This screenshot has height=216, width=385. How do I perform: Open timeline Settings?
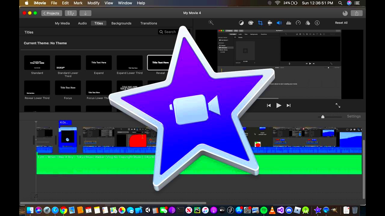tap(354, 116)
